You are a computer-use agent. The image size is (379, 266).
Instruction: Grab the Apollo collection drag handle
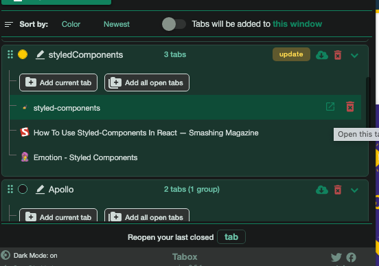click(x=10, y=189)
